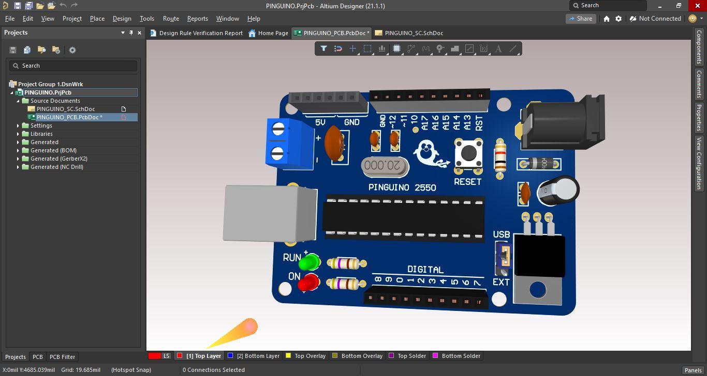707x376 pixels.
Task: Click the red Top Layer color swatch
Action: [x=180, y=356]
